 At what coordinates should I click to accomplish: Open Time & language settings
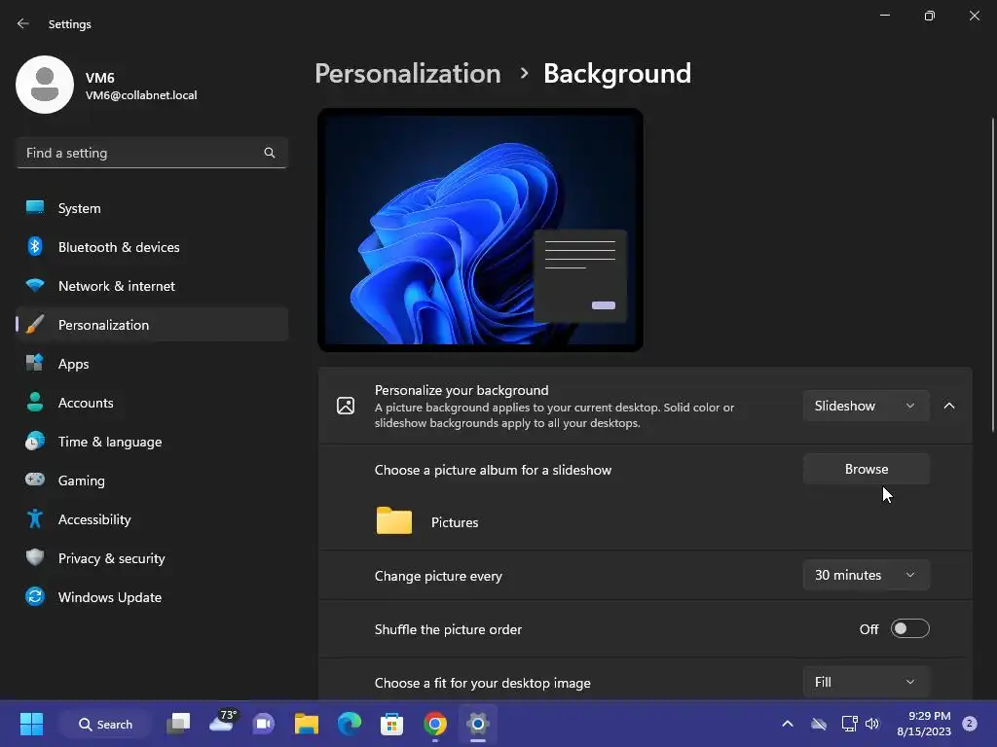click(152, 441)
